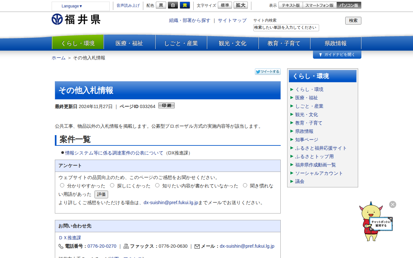Open the 県政情報 main tab

pyautogui.click(x=336, y=43)
